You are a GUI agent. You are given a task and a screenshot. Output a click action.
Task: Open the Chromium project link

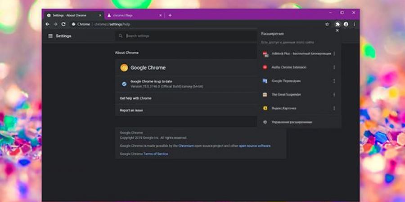[186, 146]
